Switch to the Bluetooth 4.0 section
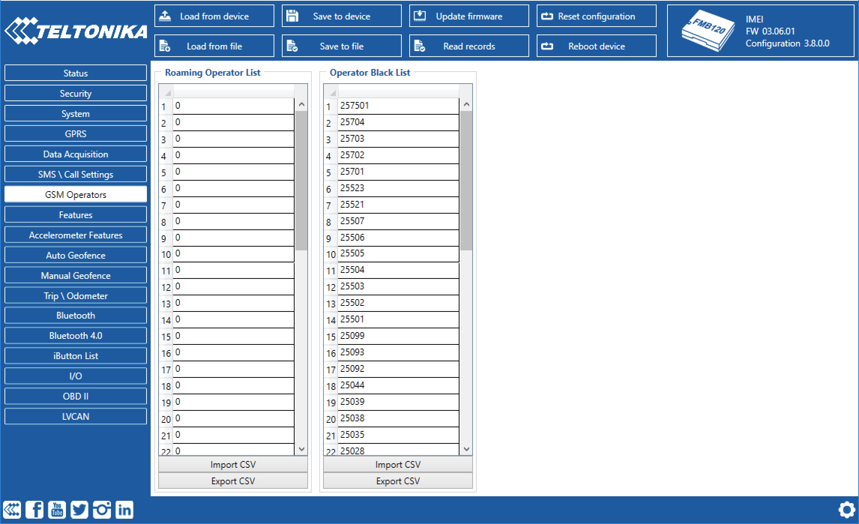Image resolution: width=859 pixels, height=524 pixels. pos(75,335)
